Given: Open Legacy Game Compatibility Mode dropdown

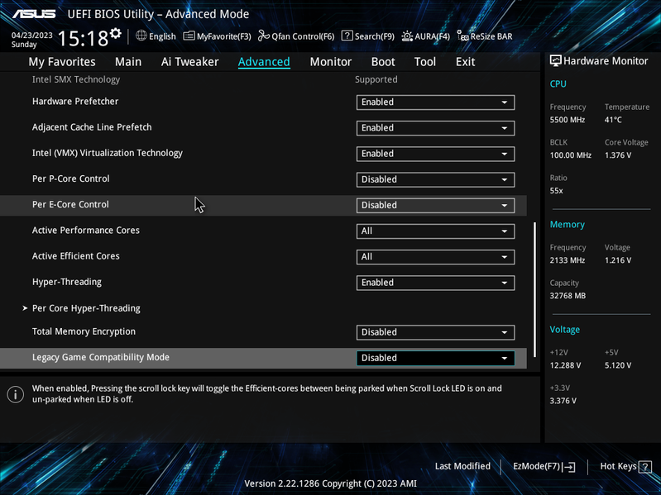Looking at the screenshot, I should click(435, 358).
